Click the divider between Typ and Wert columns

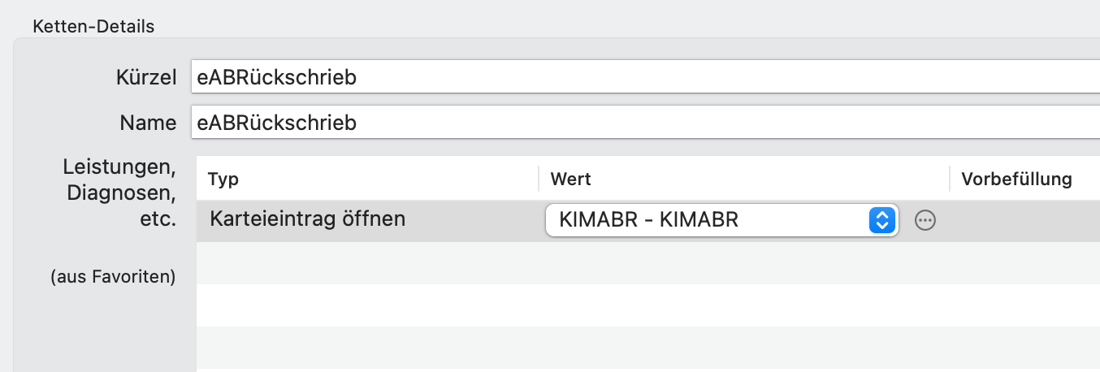coord(539,179)
